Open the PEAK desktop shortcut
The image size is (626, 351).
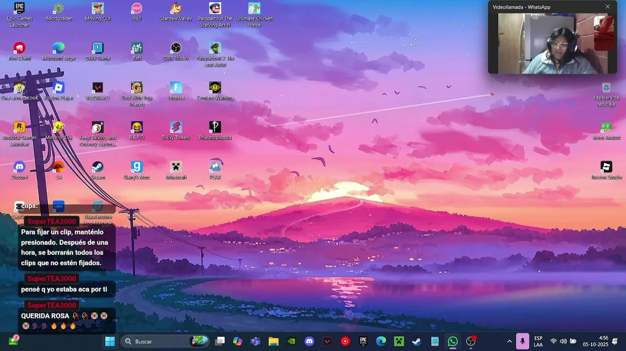[215, 171]
